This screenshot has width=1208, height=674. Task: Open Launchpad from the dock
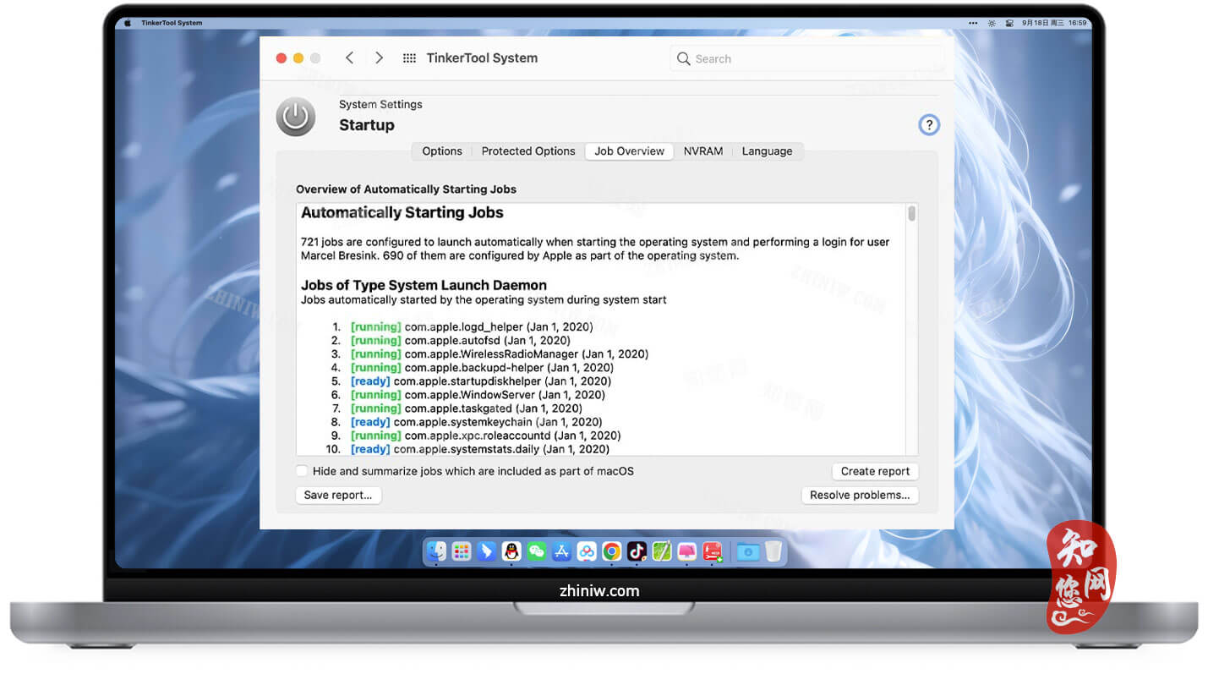(462, 551)
